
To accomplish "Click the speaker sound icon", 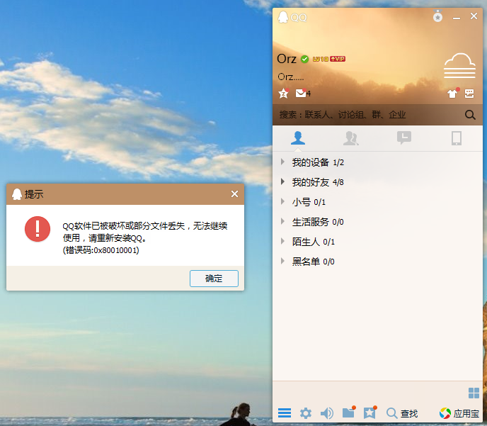I will 326,413.
